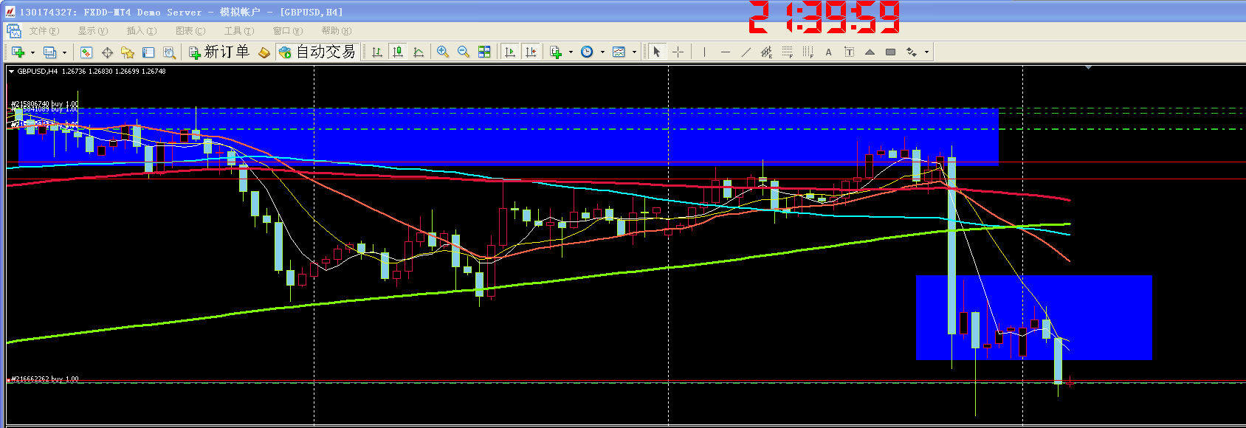The image size is (1246, 428).
Task: Switch to candlestick chart mode
Action: tap(398, 52)
